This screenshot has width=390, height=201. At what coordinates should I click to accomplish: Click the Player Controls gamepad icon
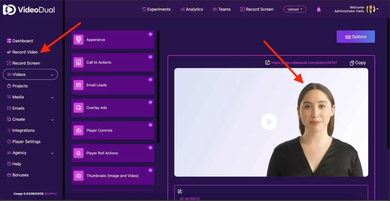(x=78, y=130)
